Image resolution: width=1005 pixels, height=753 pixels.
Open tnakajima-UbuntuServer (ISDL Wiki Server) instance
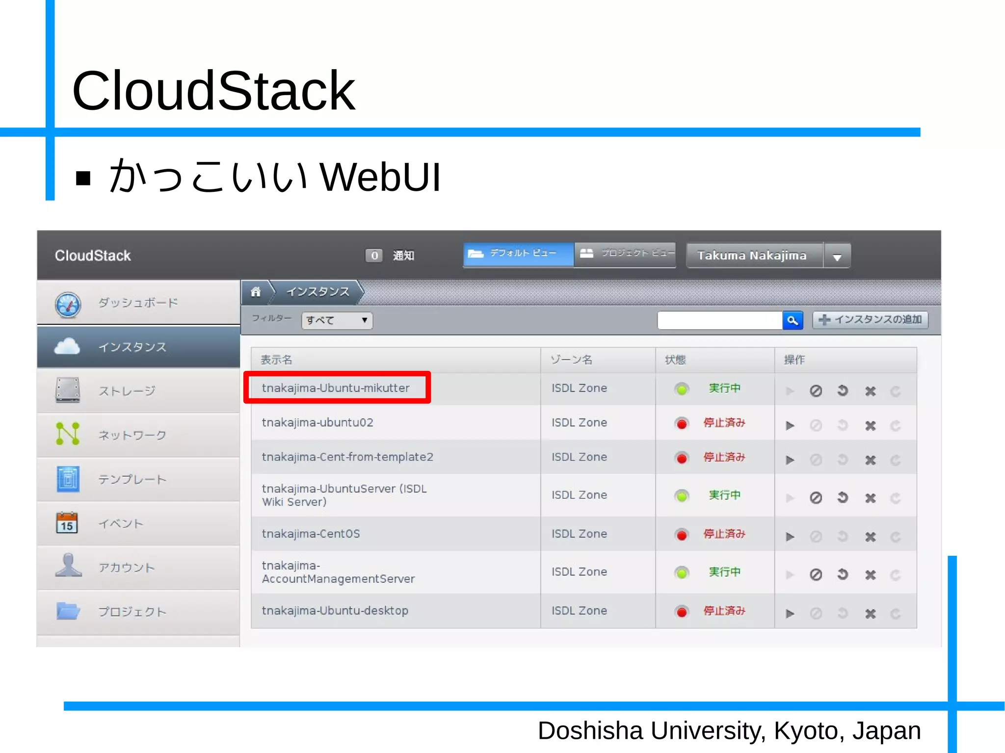pyautogui.click(x=344, y=495)
